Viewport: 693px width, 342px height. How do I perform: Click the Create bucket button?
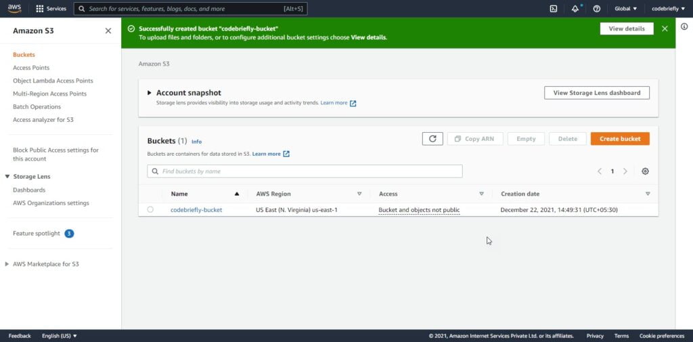620,138
